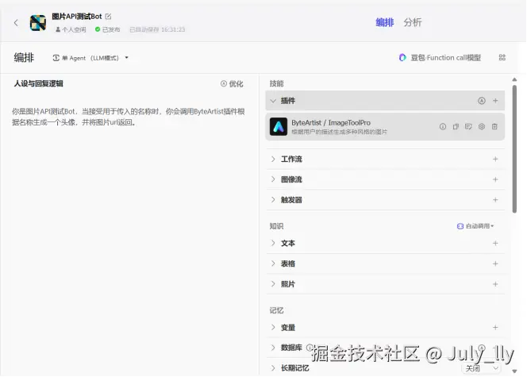Click the 优化 prompt optimize button

tap(232, 83)
